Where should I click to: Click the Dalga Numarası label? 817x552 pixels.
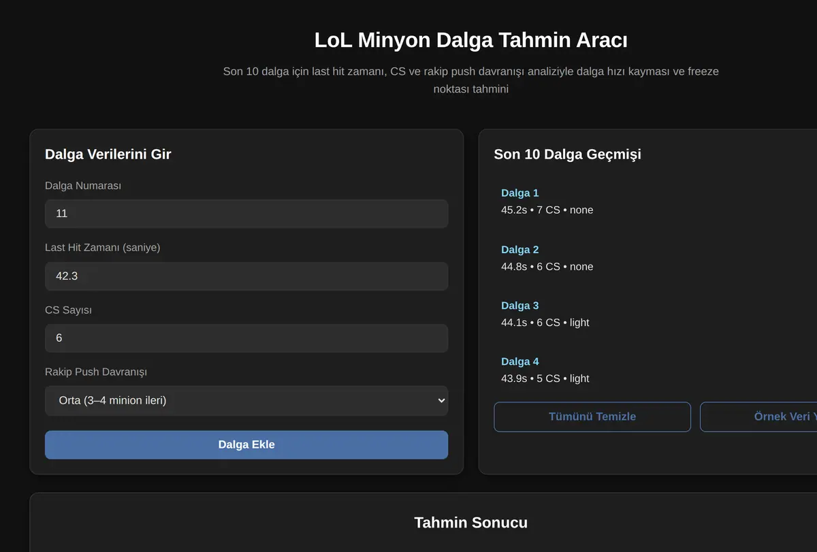coord(83,186)
